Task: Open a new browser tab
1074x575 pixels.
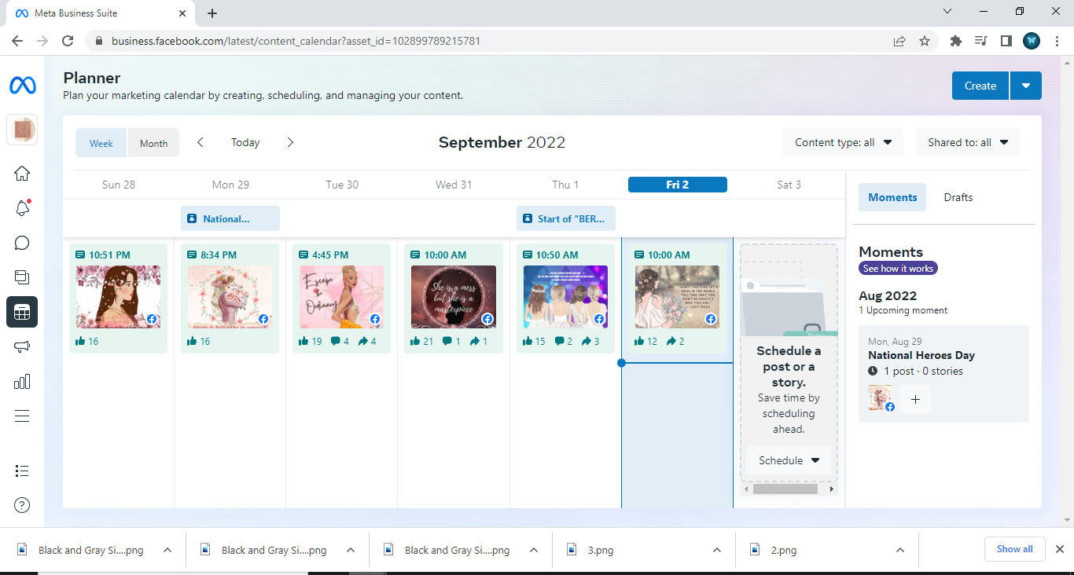Action: 212,13
